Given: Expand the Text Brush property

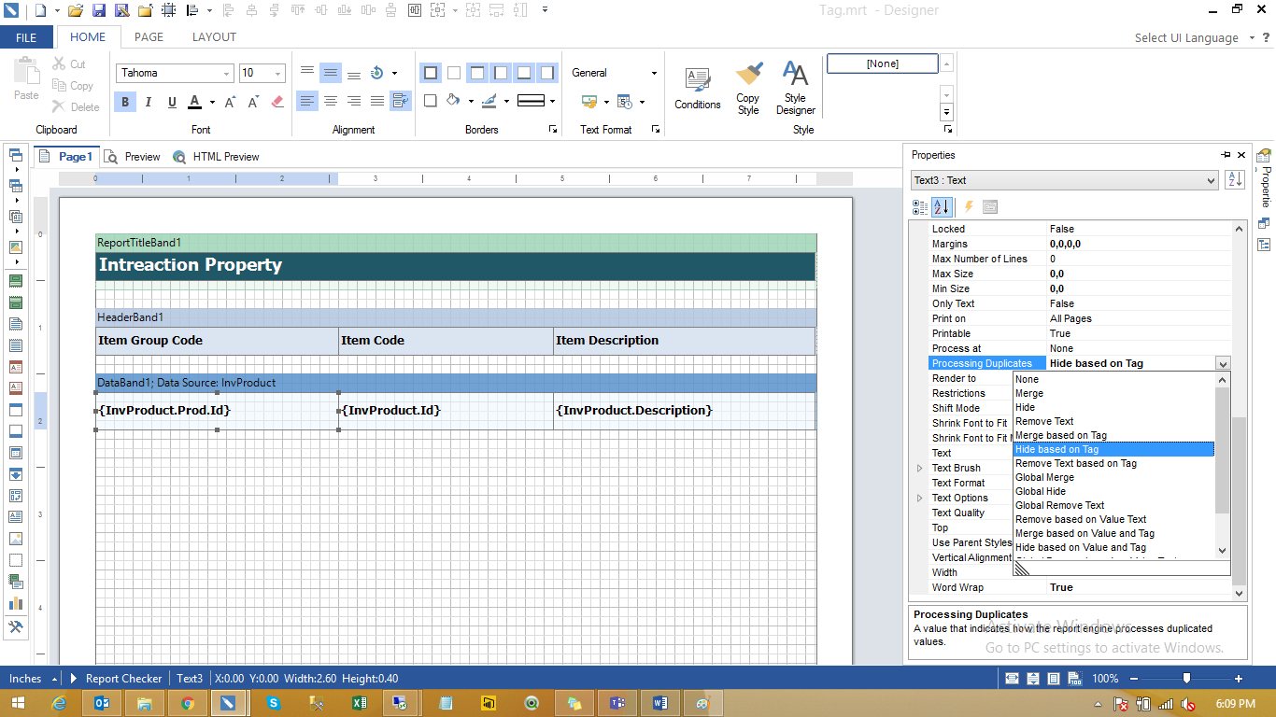Looking at the screenshot, I should tap(919, 468).
